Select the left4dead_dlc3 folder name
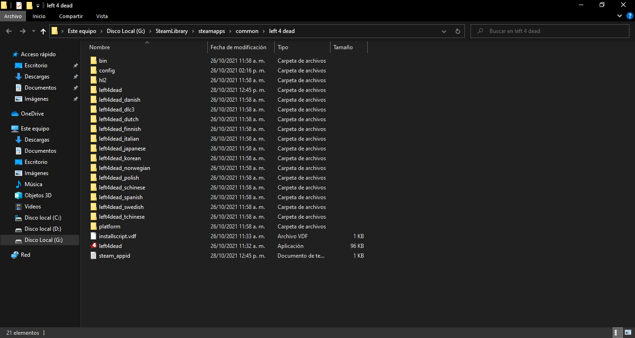 tap(117, 110)
